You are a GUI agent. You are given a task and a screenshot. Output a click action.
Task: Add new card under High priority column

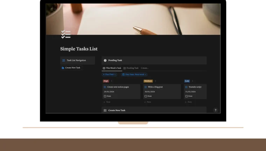pos(107,102)
